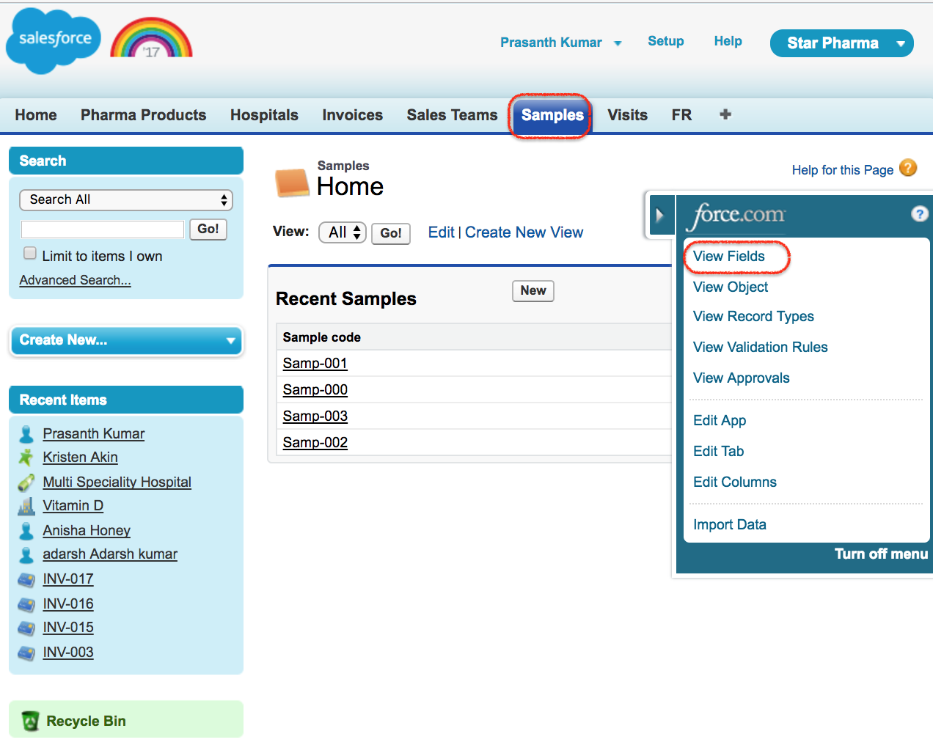
Task: Open sample record Samp-000
Action: point(315,389)
